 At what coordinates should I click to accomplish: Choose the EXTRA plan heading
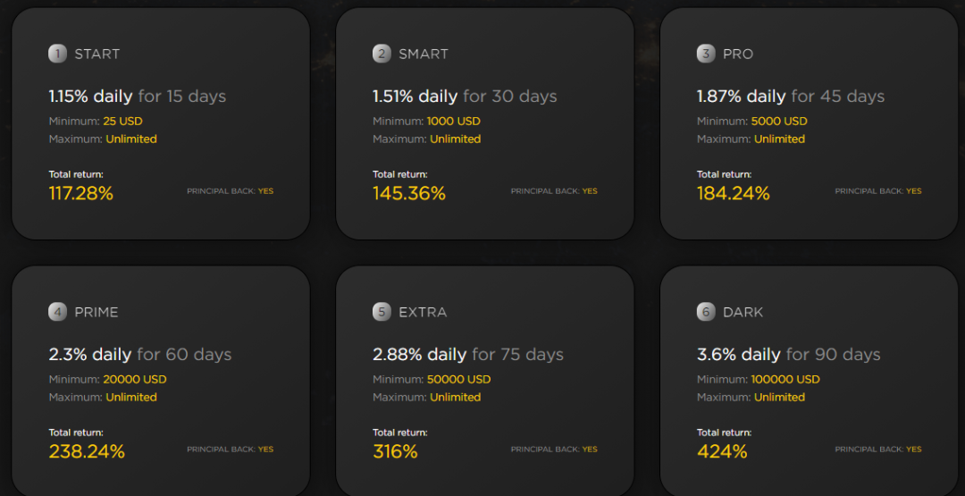[x=423, y=313]
